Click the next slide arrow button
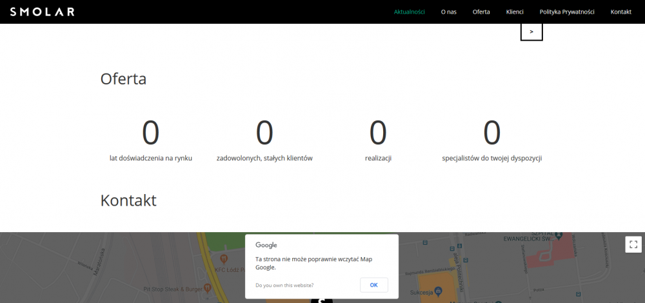The height and width of the screenshot is (303, 645). coord(531,32)
